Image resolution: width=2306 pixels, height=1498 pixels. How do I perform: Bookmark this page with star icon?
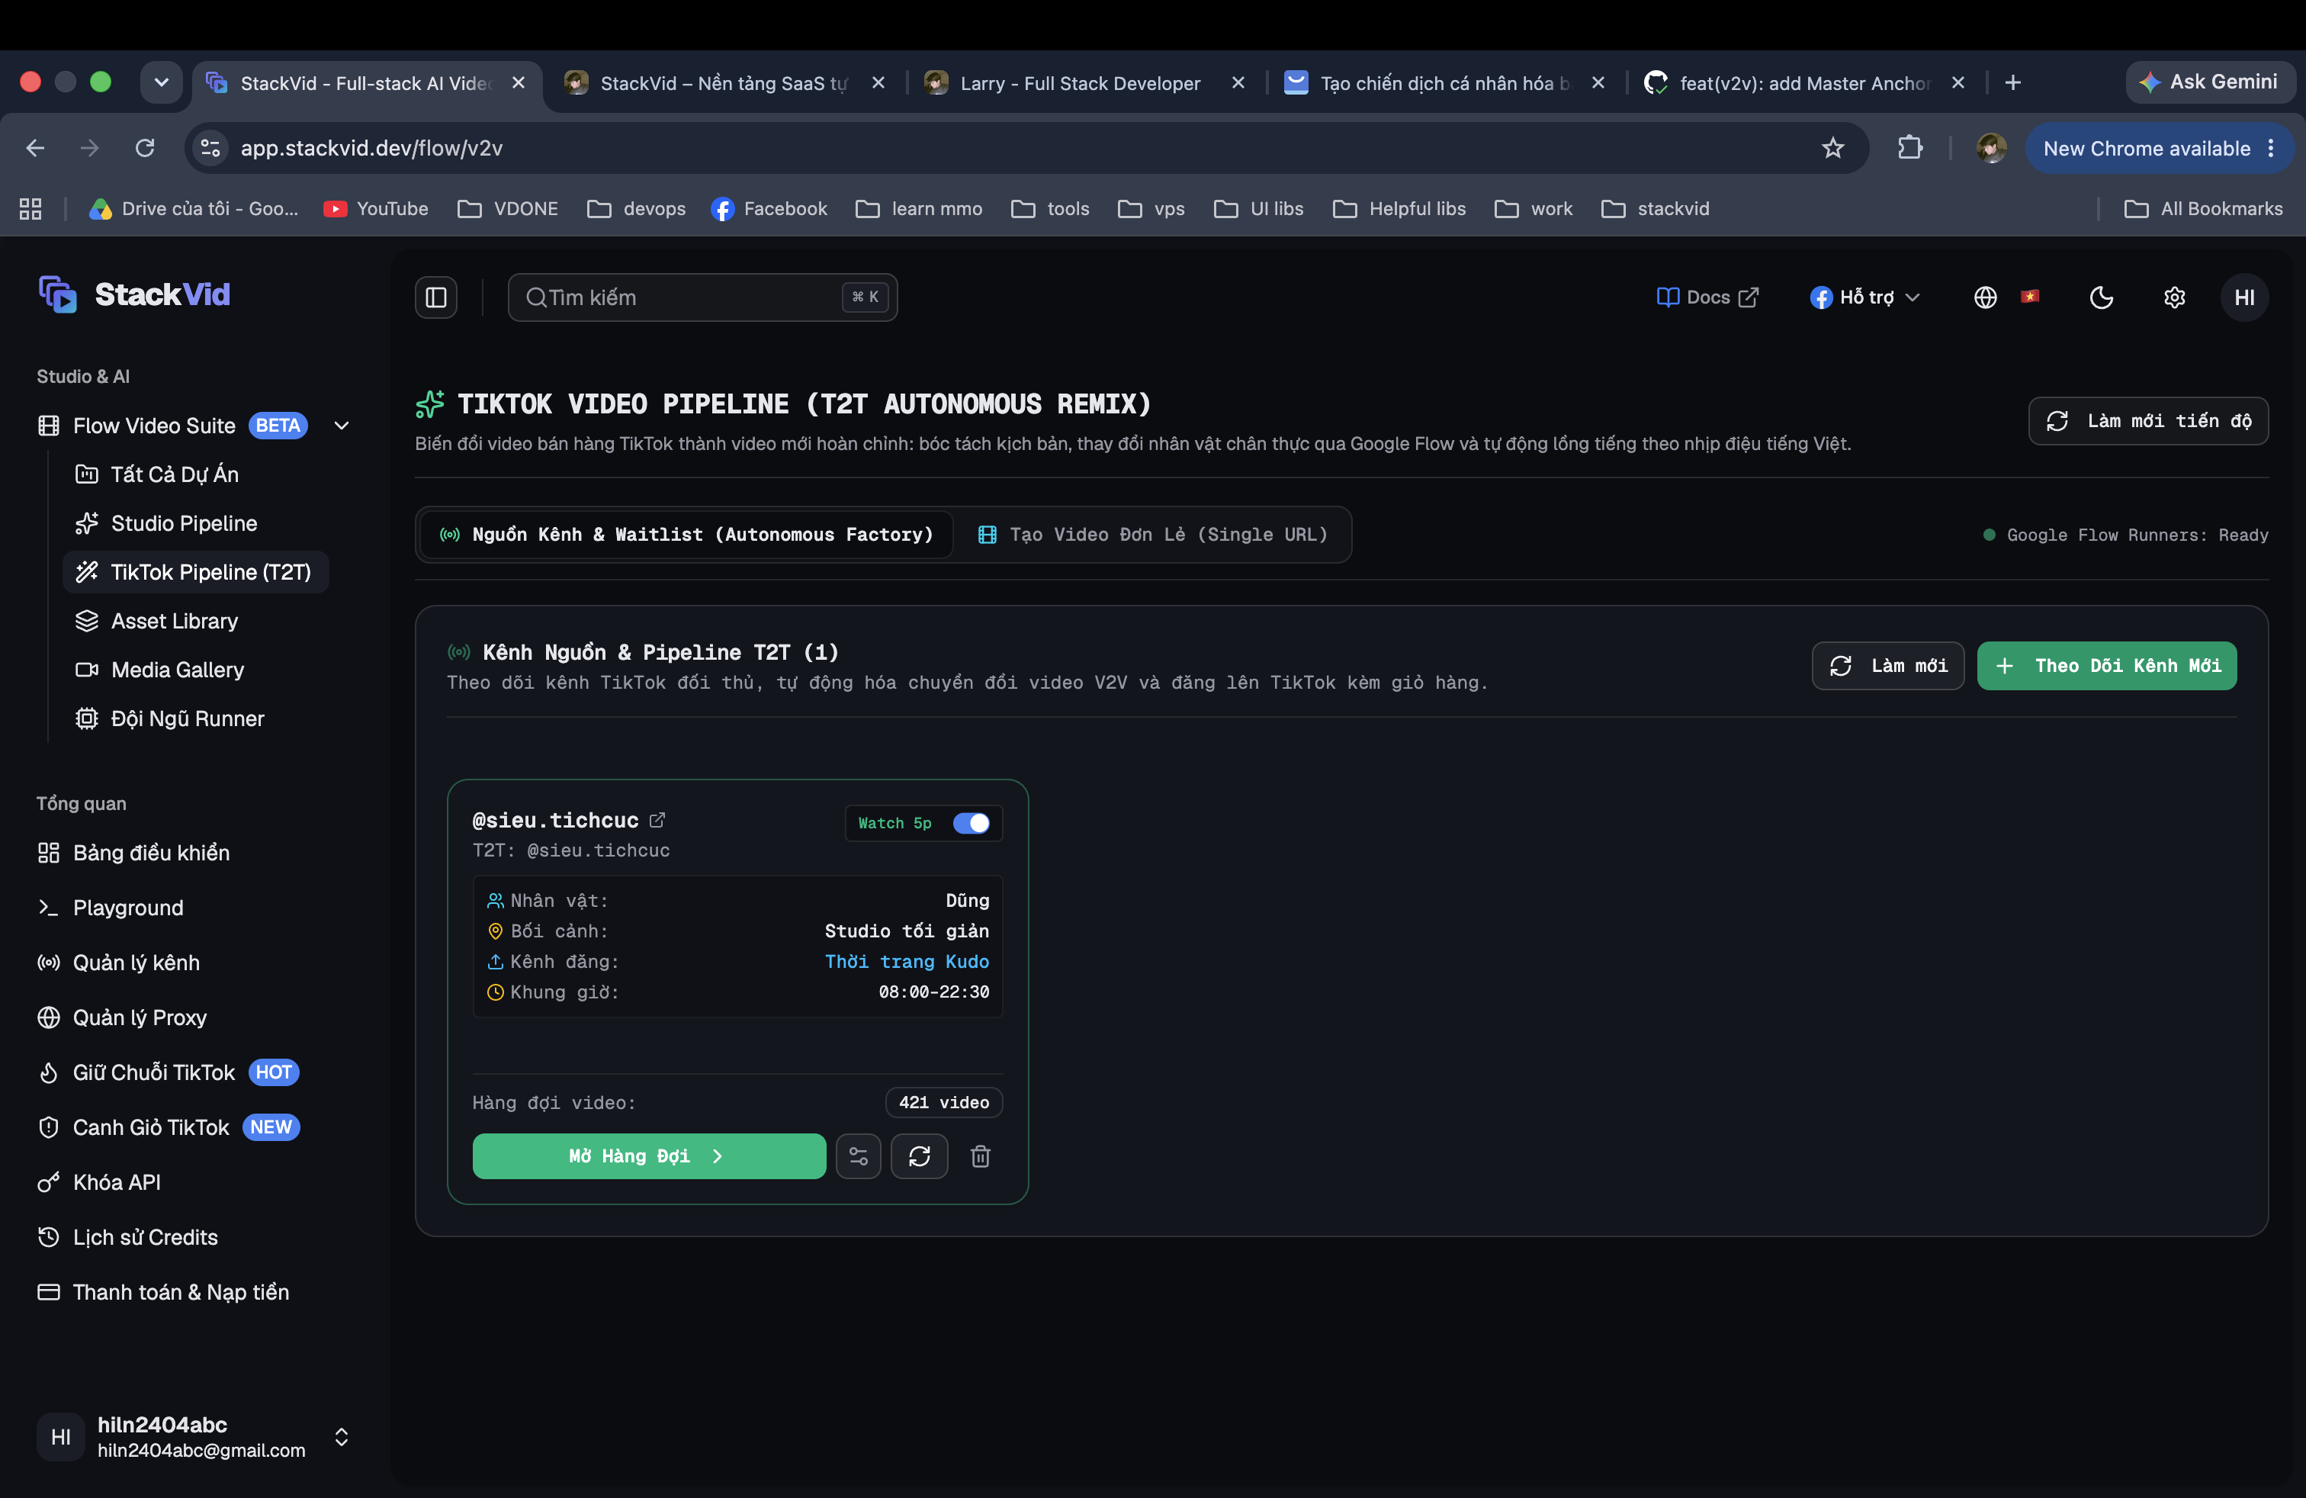click(1832, 148)
